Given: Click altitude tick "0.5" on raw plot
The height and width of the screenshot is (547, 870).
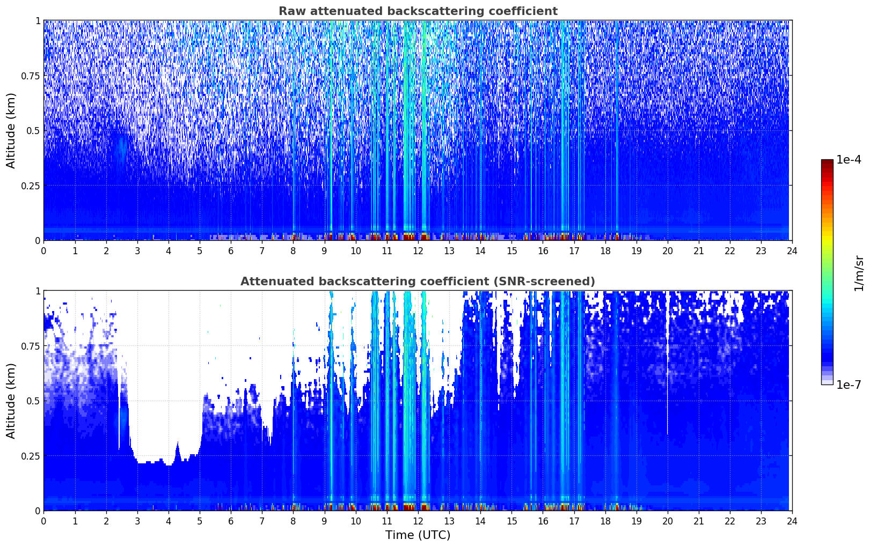Looking at the screenshot, I should (33, 130).
